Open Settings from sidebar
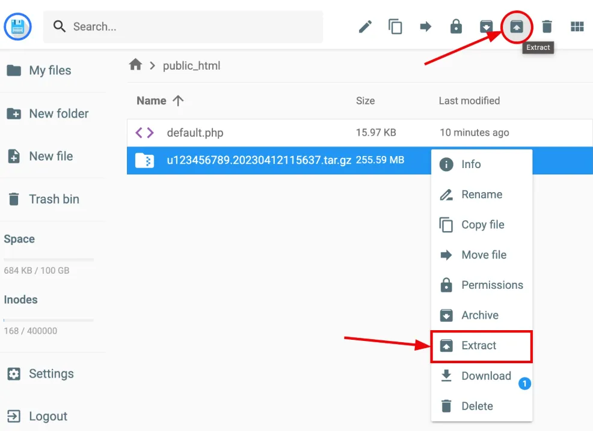 [40, 373]
